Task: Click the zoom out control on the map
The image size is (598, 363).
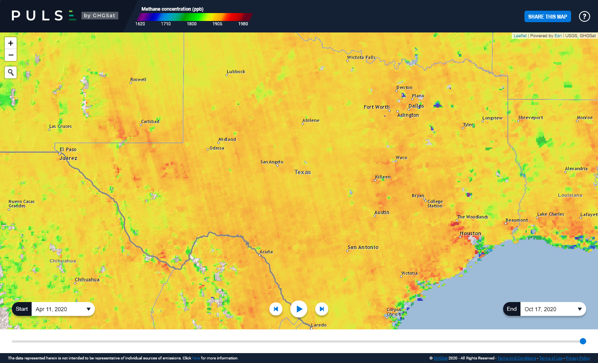Action: 11,55
